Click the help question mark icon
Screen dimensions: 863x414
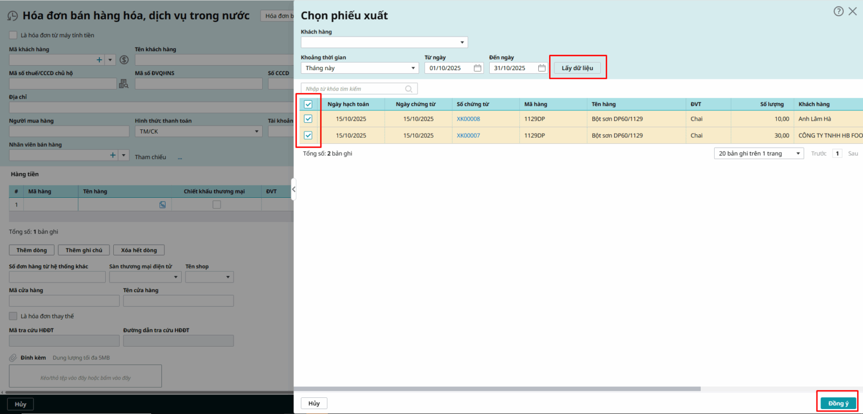click(838, 11)
